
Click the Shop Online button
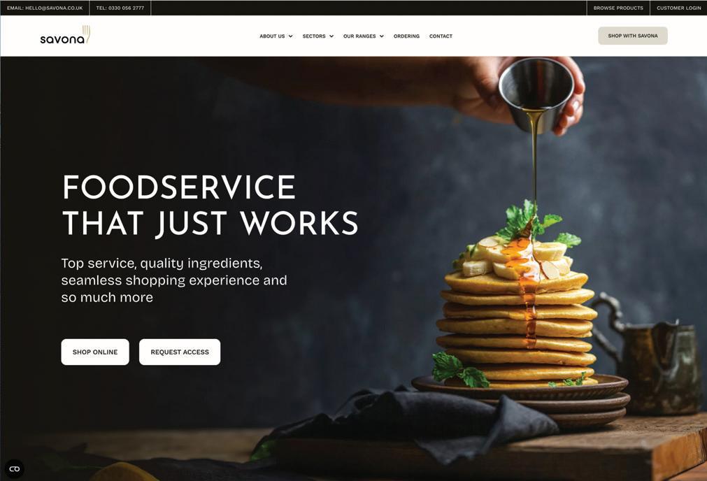coord(95,352)
